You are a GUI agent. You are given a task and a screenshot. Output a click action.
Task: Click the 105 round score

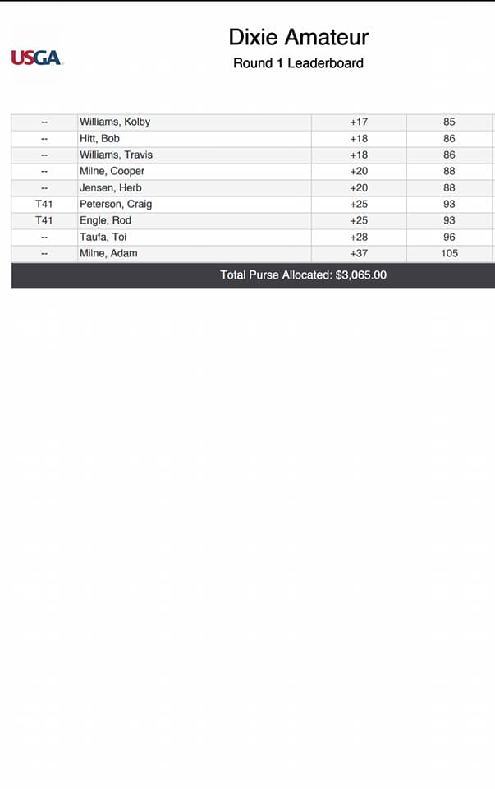[x=449, y=253]
